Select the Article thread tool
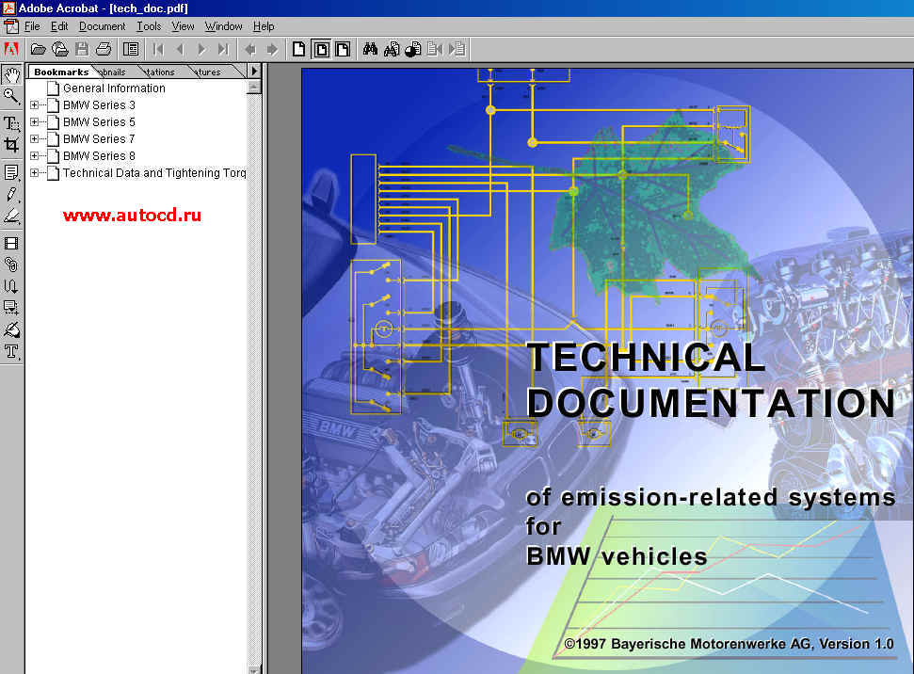 click(x=11, y=285)
